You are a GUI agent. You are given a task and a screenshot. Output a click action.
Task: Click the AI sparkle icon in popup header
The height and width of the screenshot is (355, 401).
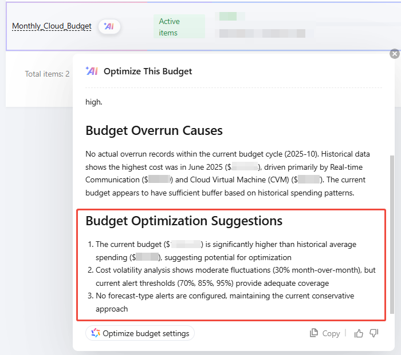point(92,71)
